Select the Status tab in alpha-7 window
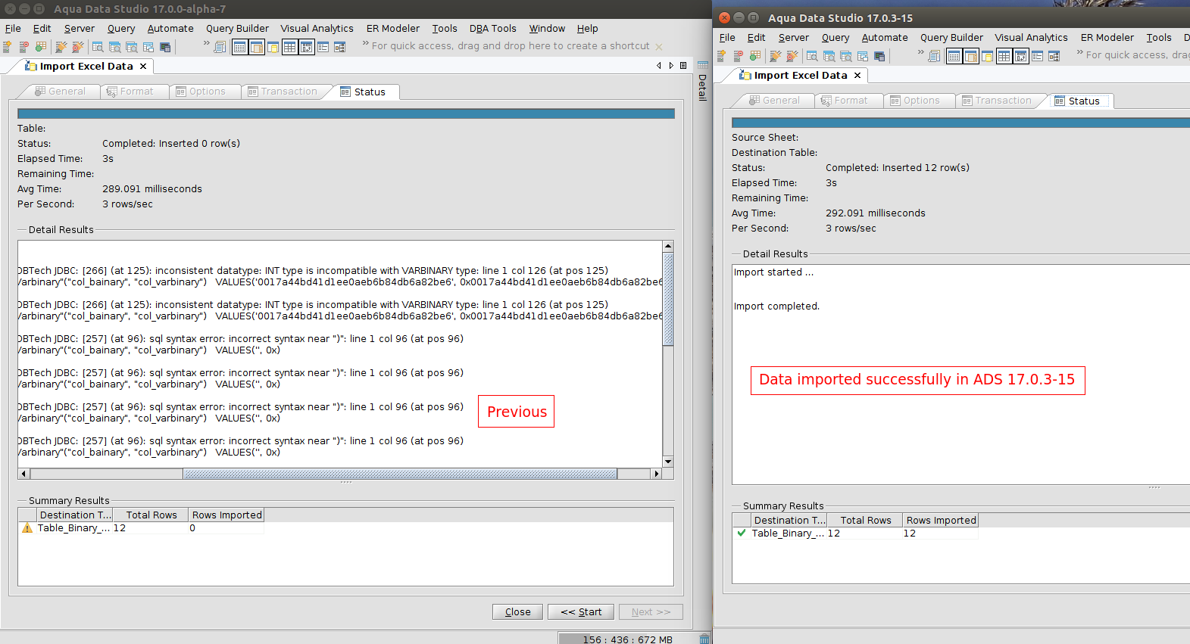This screenshot has height=644, width=1190. pyautogui.click(x=363, y=92)
